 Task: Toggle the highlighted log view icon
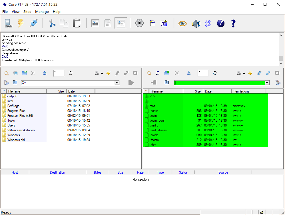(121, 23)
